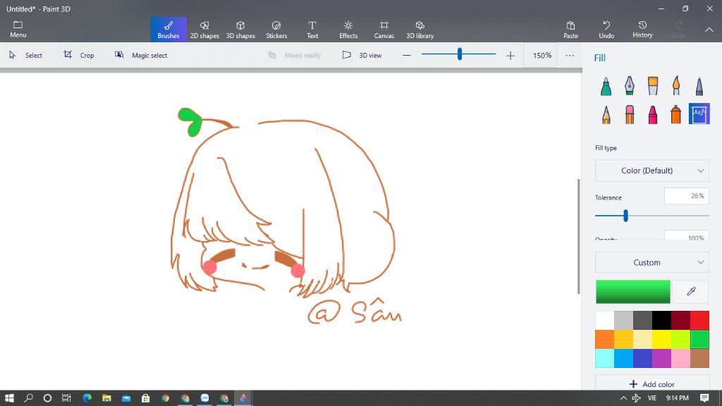
Task: Launch Microsoft Edge from taskbar
Action: tap(87, 398)
